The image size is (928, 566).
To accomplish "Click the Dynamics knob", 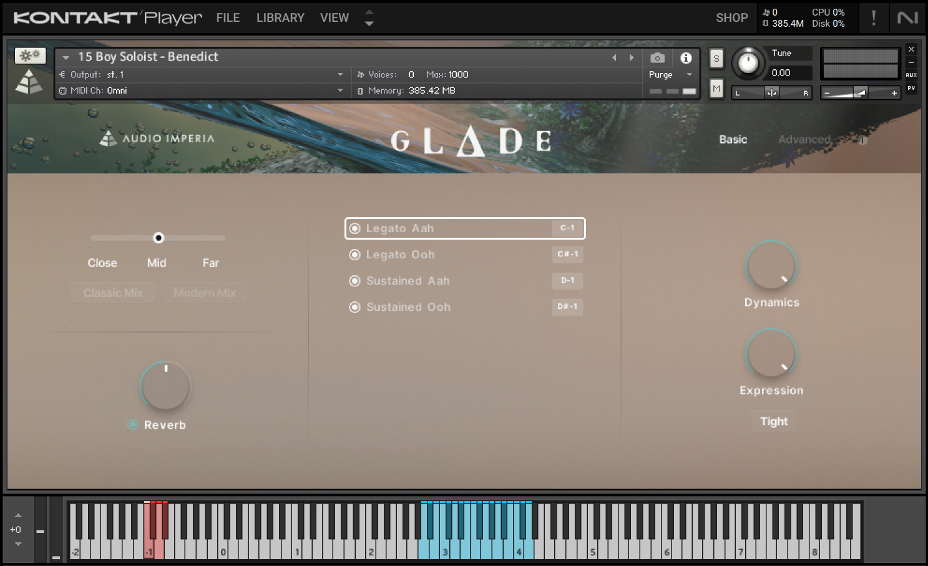I will pos(771,265).
